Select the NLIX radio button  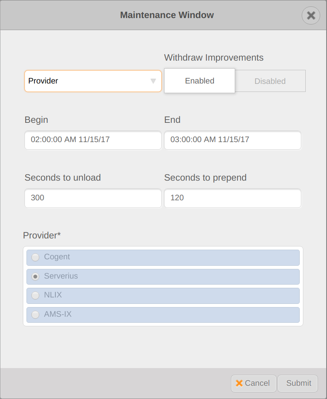click(x=36, y=295)
